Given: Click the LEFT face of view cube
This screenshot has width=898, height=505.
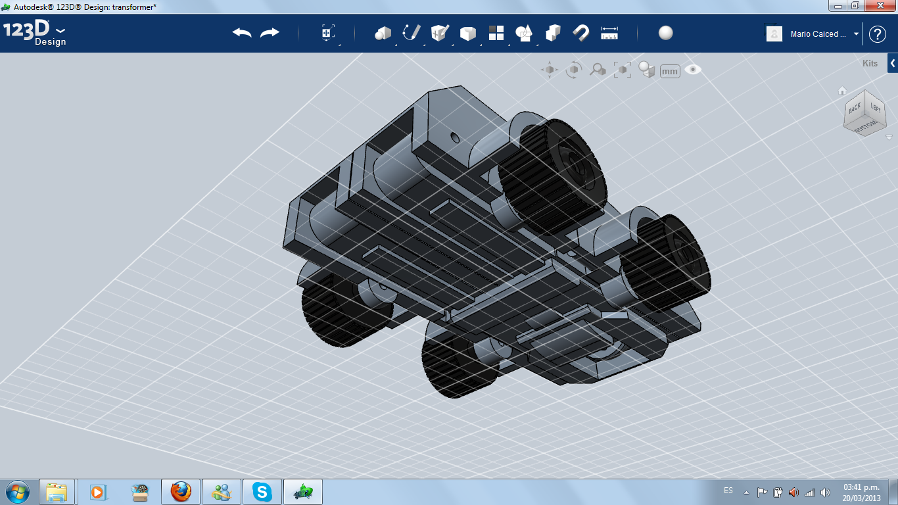Looking at the screenshot, I should [x=876, y=107].
